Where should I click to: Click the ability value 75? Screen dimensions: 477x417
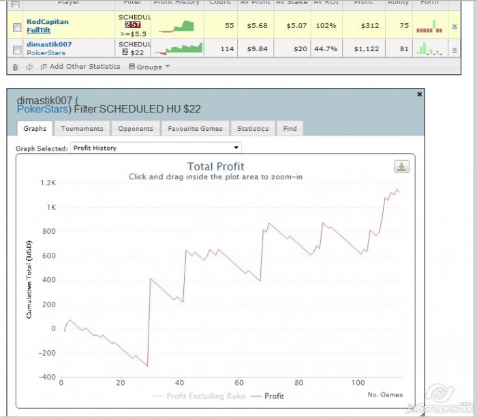(404, 25)
